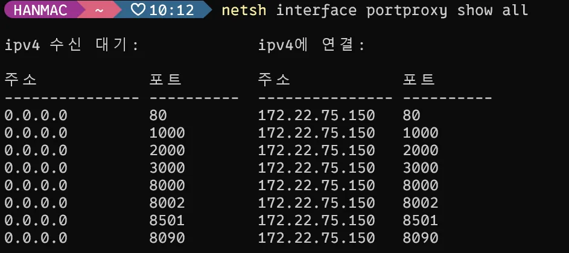Click 172.22.75.150 in the port 8000 row

tap(316, 185)
